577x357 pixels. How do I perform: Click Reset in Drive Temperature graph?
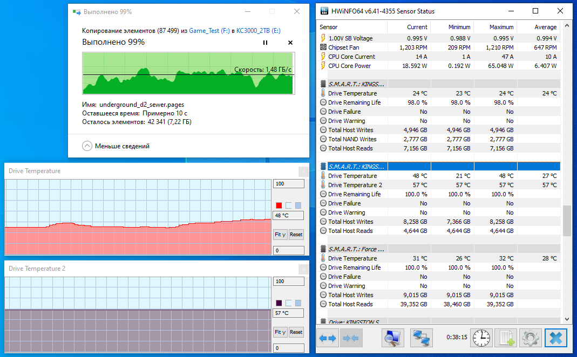(x=296, y=235)
